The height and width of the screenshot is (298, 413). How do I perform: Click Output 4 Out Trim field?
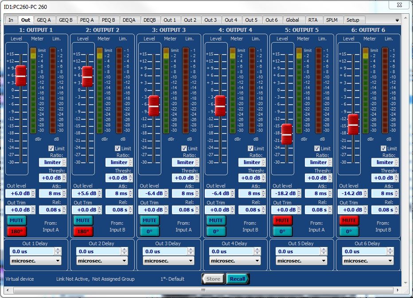(218, 210)
